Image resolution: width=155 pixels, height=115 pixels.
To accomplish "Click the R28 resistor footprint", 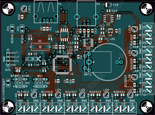I will (x=22, y=17).
